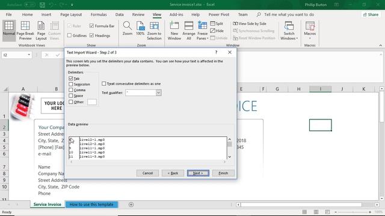
Task: Open Customize Quick Access Toolbar dropdown
Action: point(72,5)
